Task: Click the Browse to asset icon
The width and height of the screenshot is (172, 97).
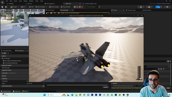Action: (x=6, y=7)
